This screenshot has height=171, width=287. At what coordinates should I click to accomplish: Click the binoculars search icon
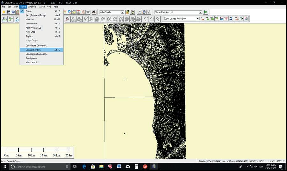(x=94, y=12)
